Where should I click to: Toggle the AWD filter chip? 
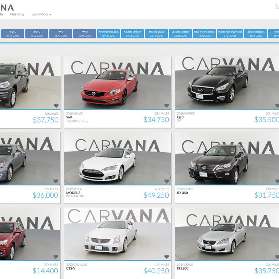pyautogui.click(x=84, y=33)
